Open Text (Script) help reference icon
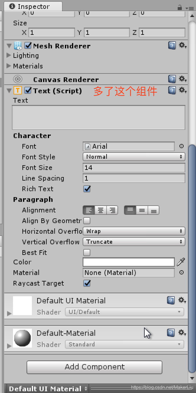Screen dimensions: 196x393 [172, 90]
